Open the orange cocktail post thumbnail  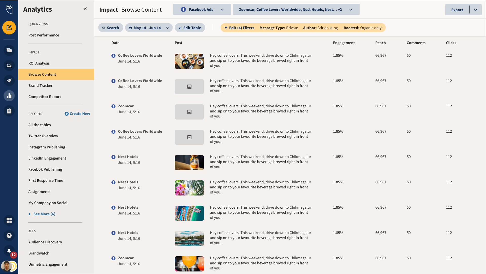coord(189,264)
